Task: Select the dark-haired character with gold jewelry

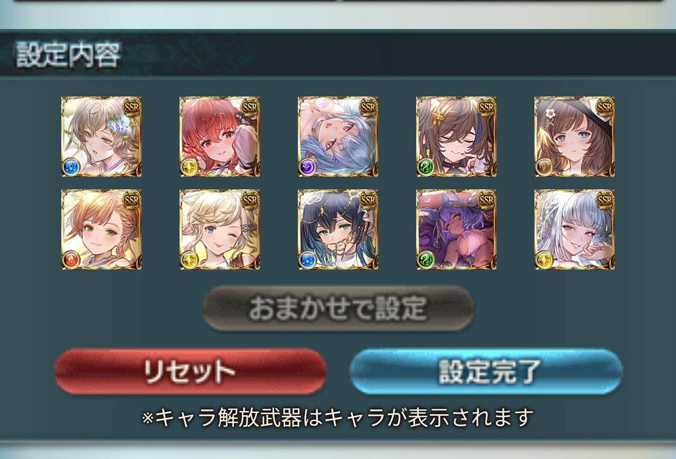Action: pyautogui.click(x=338, y=230)
